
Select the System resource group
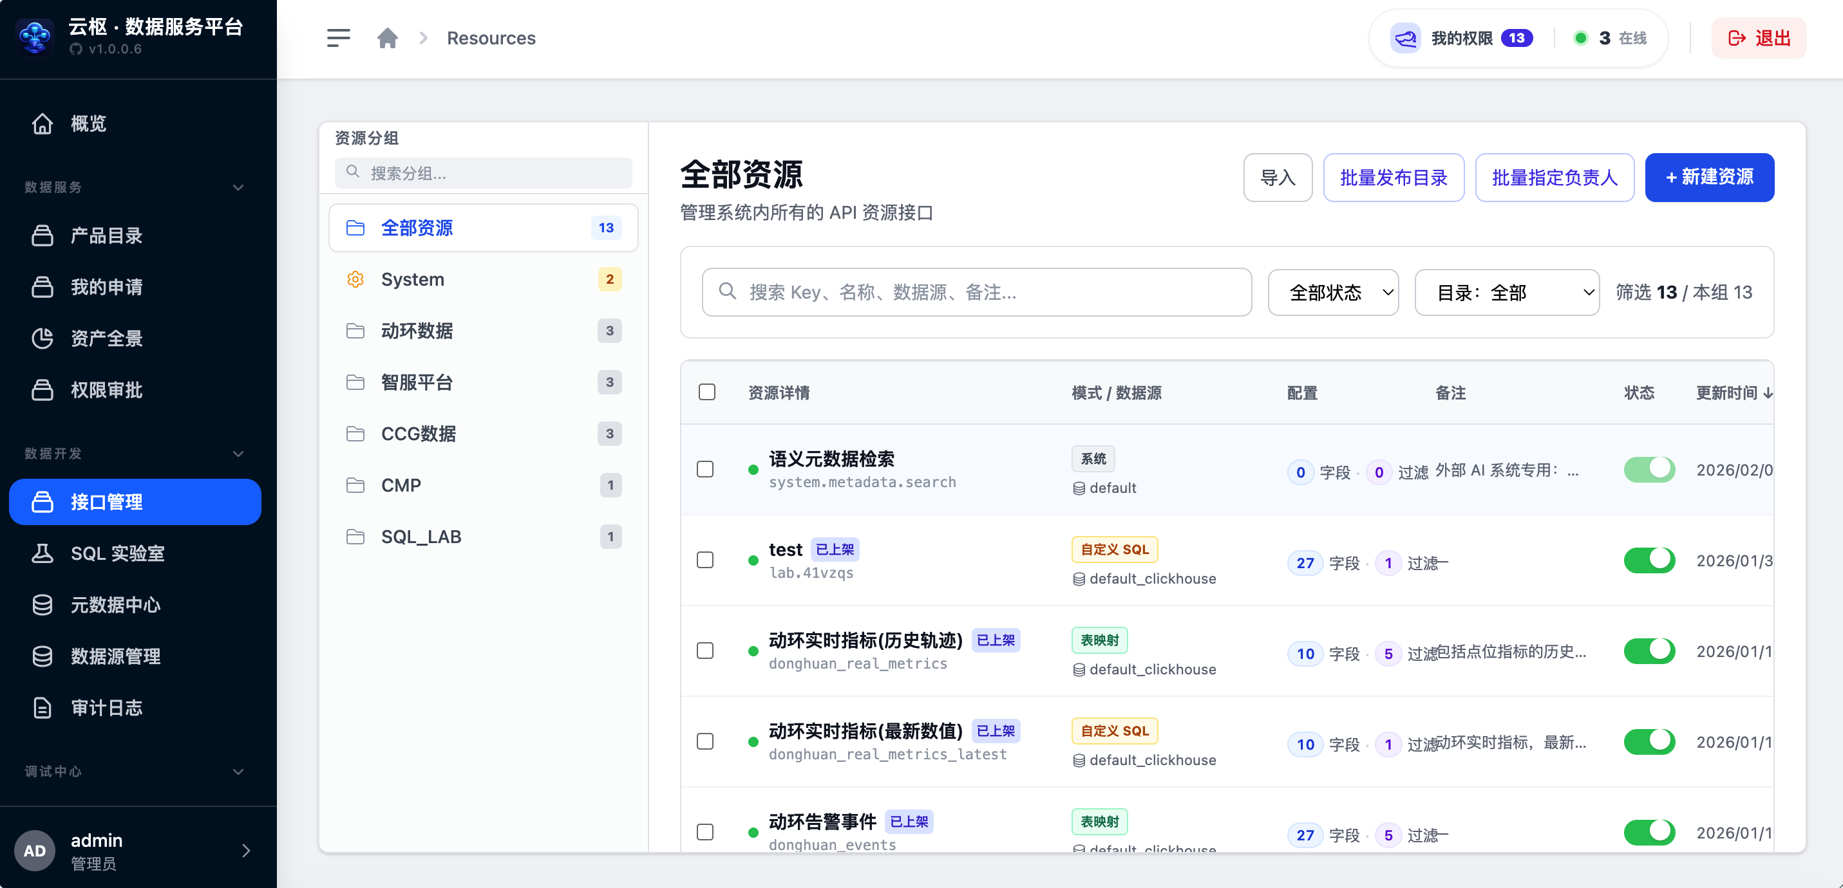[484, 279]
